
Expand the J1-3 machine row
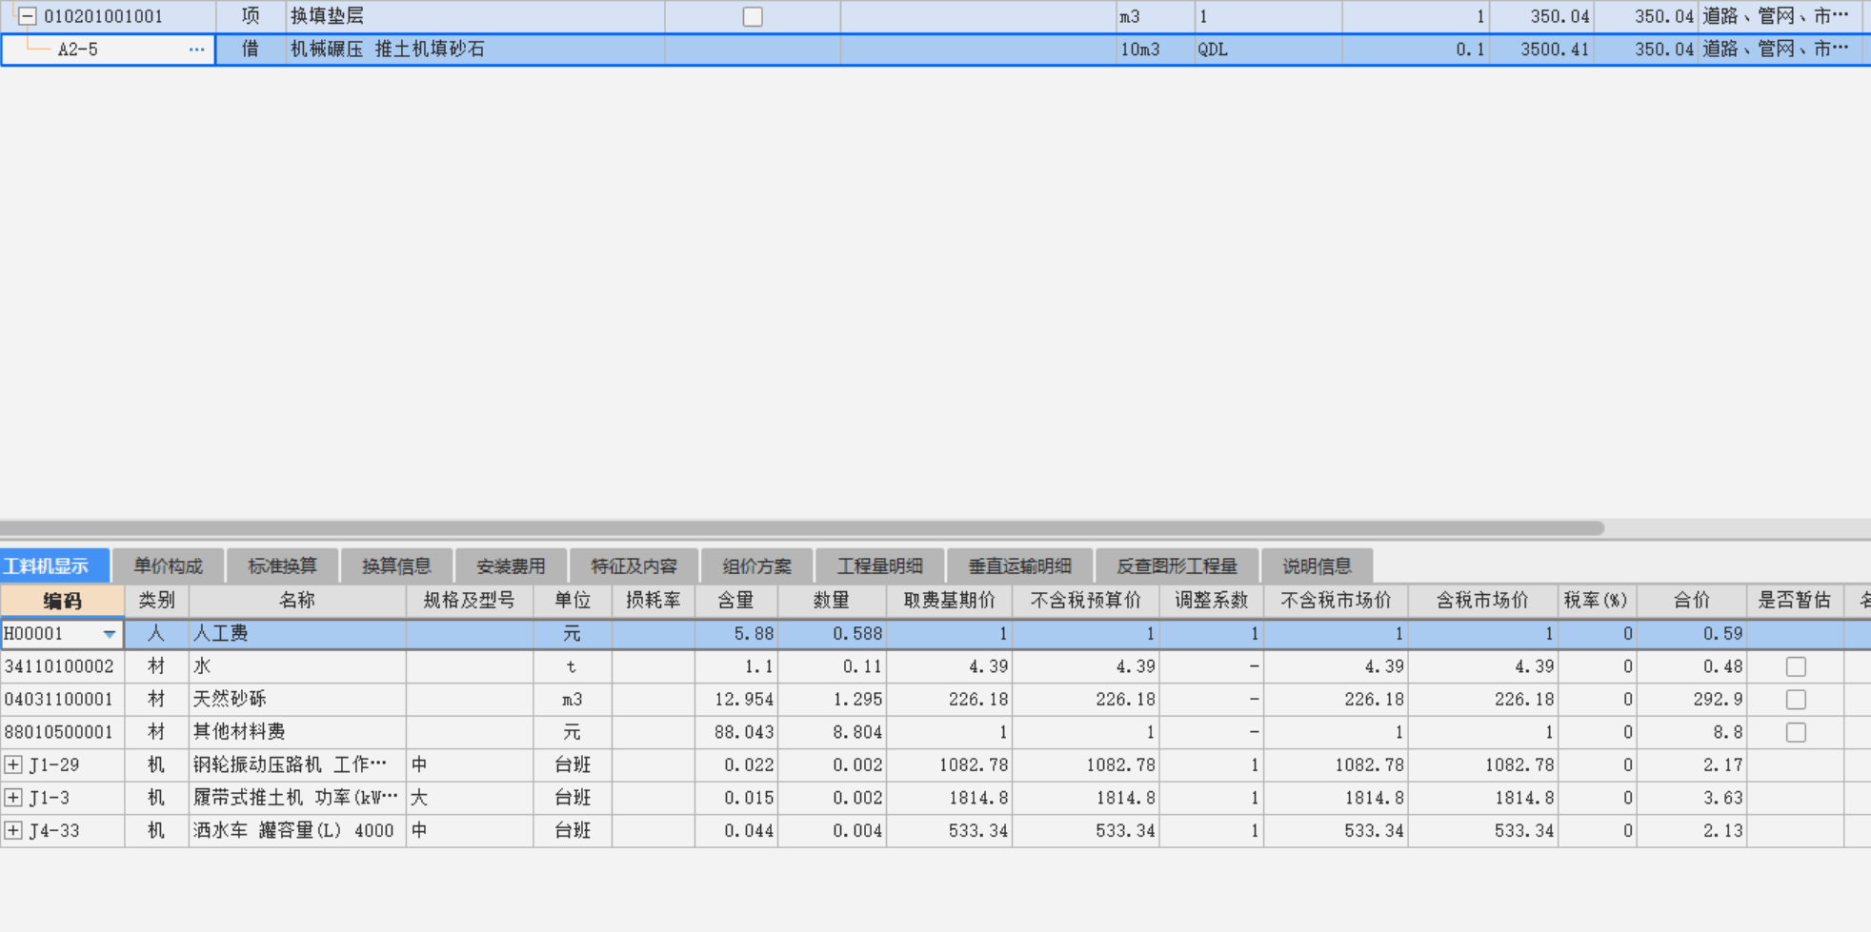click(x=13, y=798)
